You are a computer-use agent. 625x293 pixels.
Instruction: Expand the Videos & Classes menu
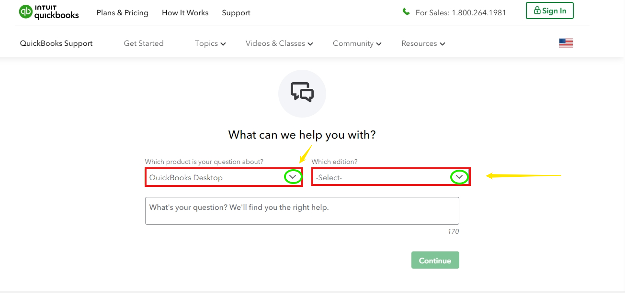tap(279, 43)
